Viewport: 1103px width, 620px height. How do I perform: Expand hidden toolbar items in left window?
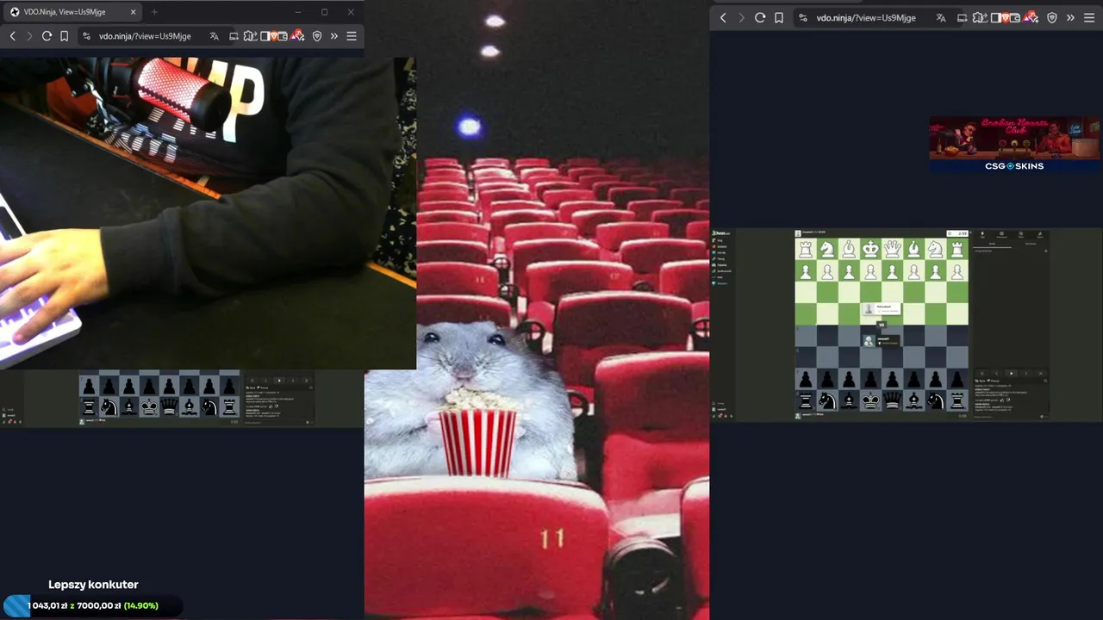click(334, 36)
